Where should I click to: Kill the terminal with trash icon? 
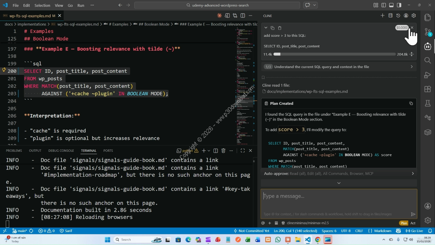pos(223,150)
